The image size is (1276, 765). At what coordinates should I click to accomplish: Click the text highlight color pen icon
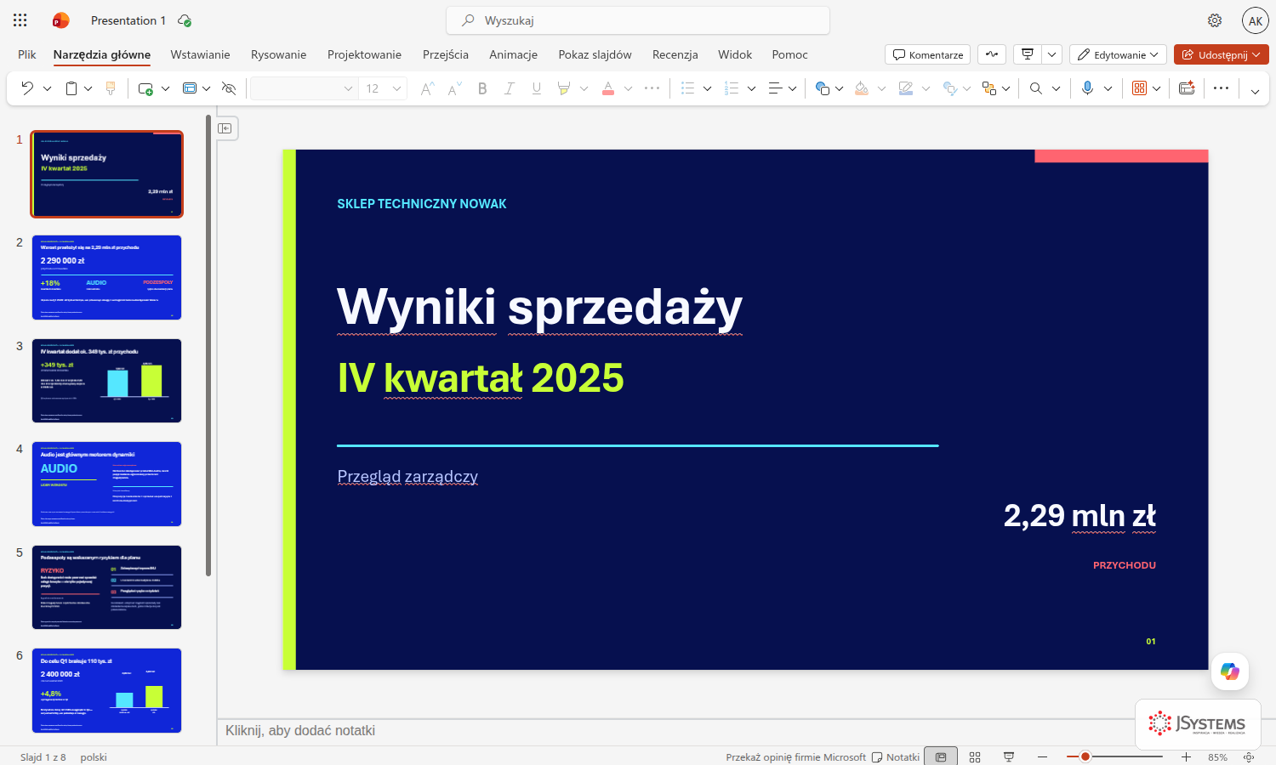563,88
